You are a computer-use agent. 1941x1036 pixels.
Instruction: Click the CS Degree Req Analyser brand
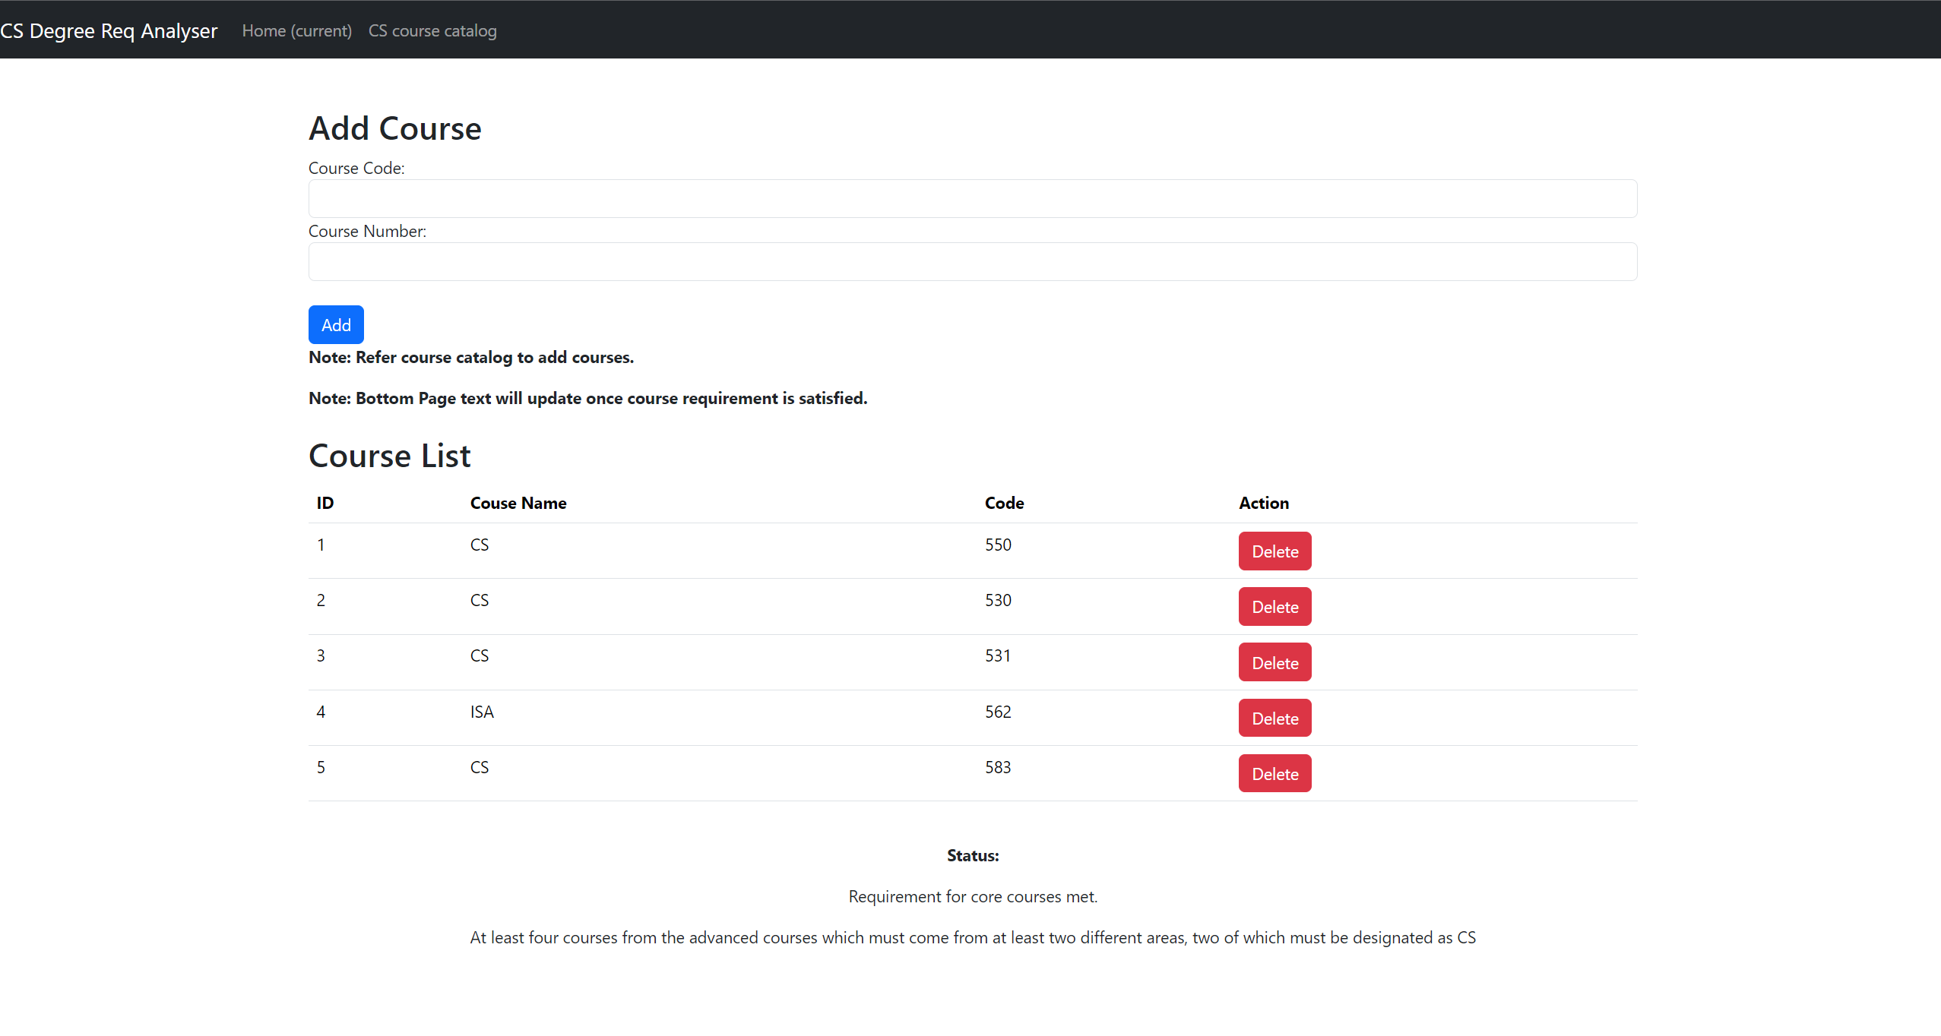point(109,30)
